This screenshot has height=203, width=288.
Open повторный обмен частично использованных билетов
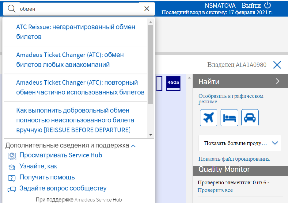pyautogui.click(x=80, y=87)
